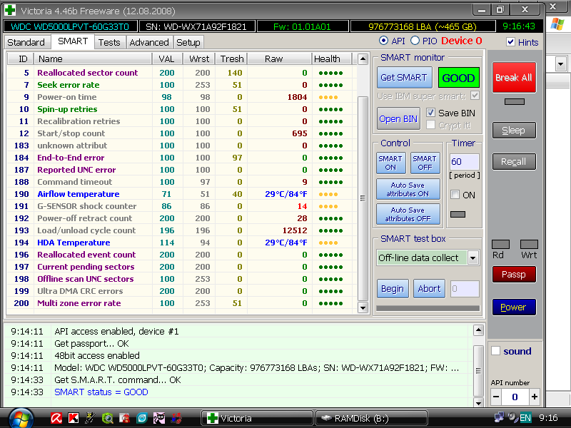Start the SMART test with Begin
This screenshot has height=428, width=571.
click(x=393, y=289)
